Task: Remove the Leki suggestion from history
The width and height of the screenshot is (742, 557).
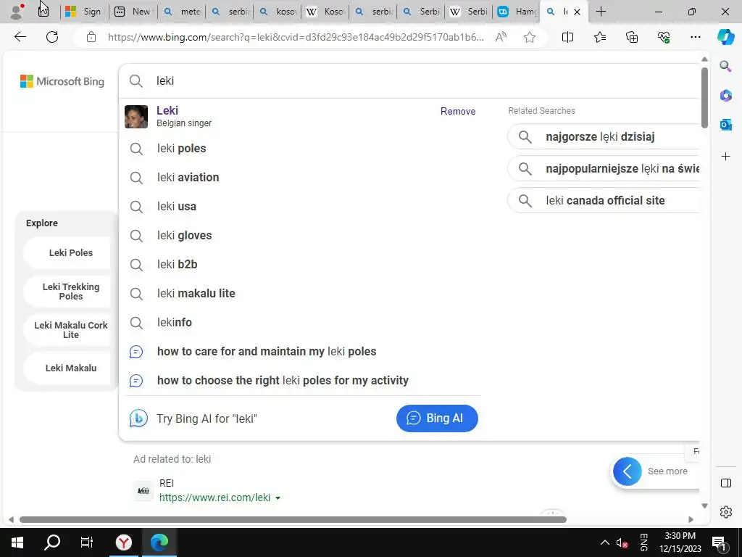Action: [x=458, y=111]
